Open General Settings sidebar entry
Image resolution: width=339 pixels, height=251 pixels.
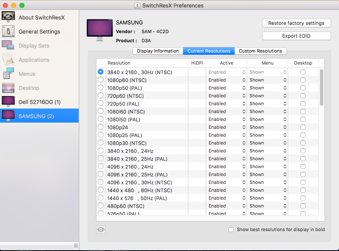coord(39,31)
